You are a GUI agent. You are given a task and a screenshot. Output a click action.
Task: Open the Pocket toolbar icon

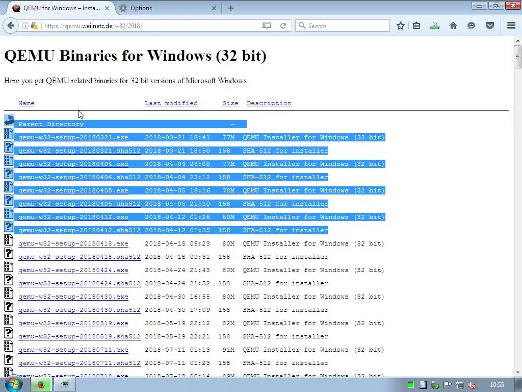coord(490,26)
